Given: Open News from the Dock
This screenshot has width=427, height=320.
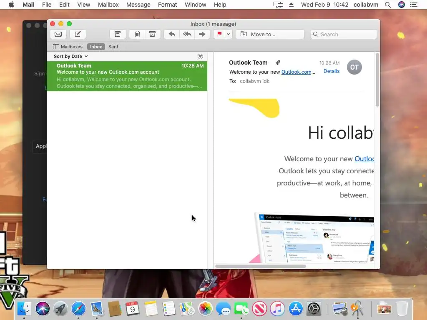Looking at the screenshot, I should [x=259, y=309].
